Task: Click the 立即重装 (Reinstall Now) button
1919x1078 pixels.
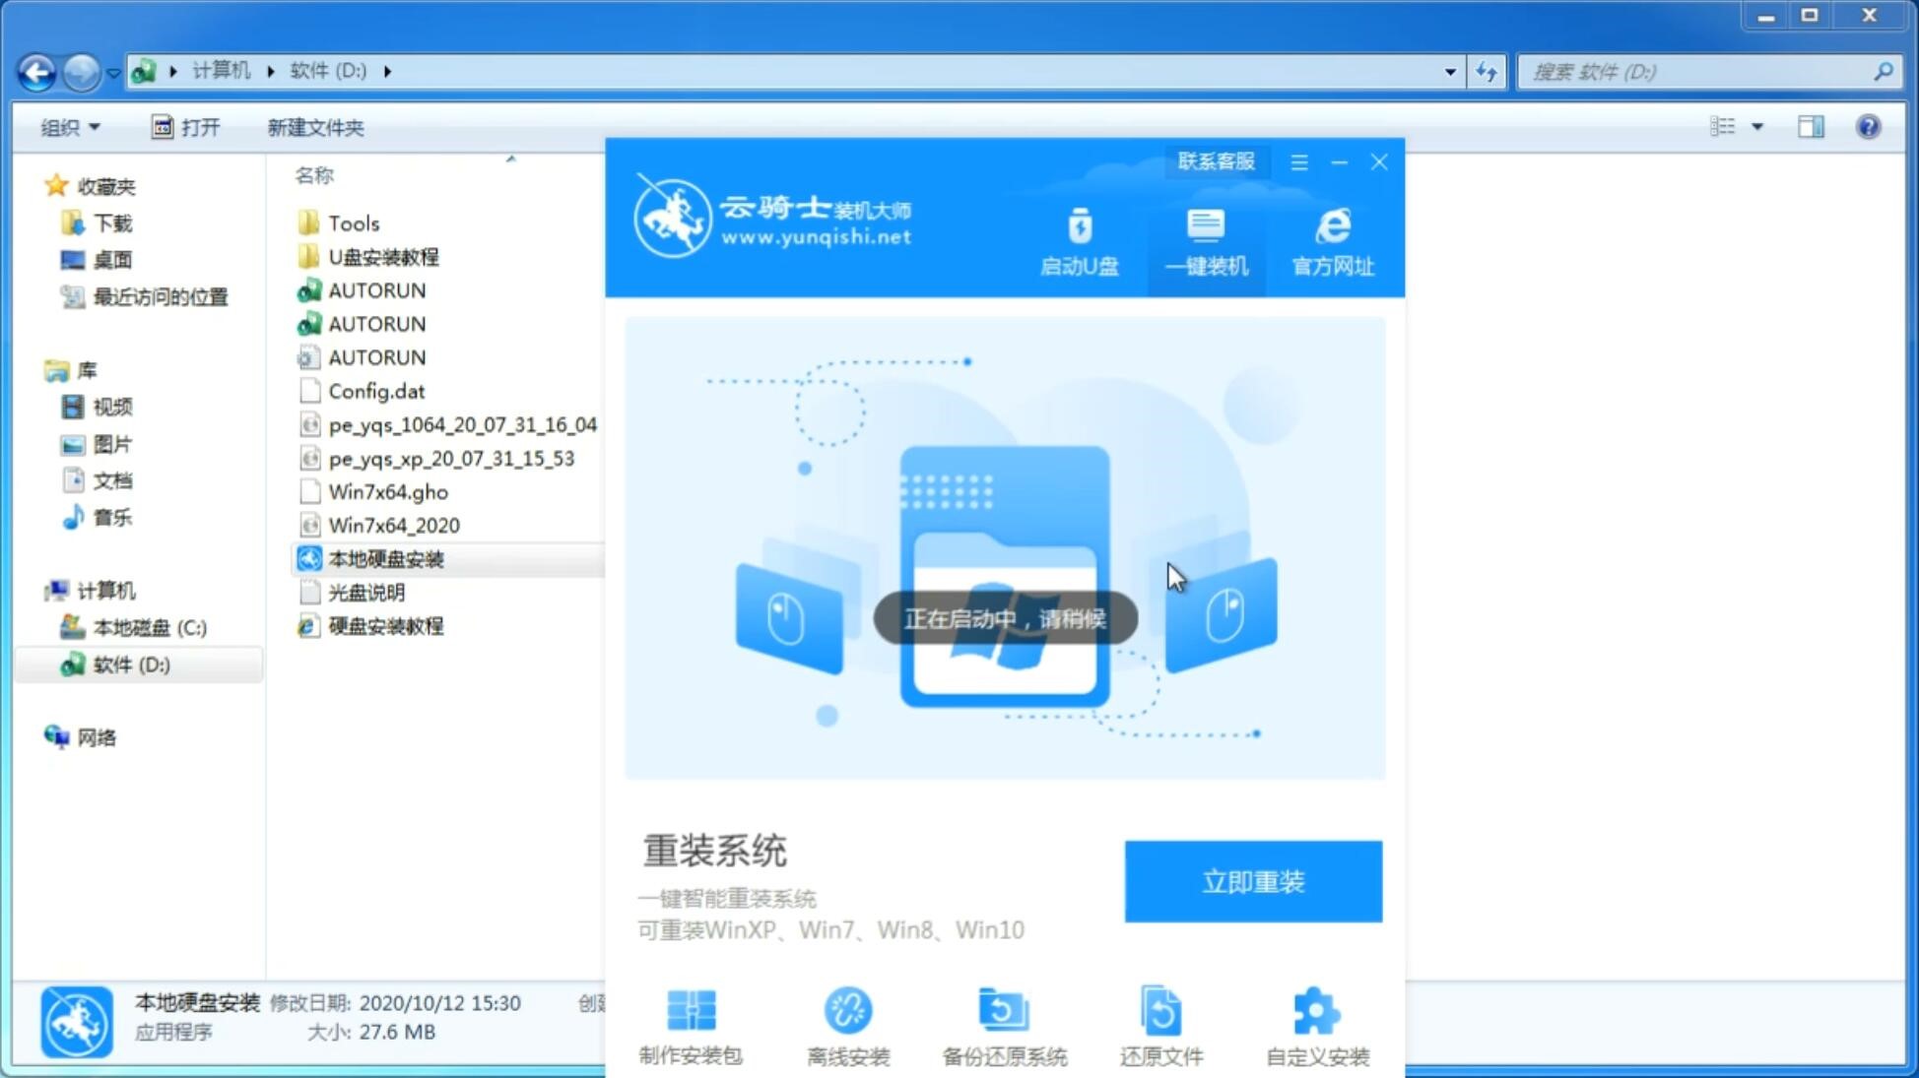Action: point(1253,882)
